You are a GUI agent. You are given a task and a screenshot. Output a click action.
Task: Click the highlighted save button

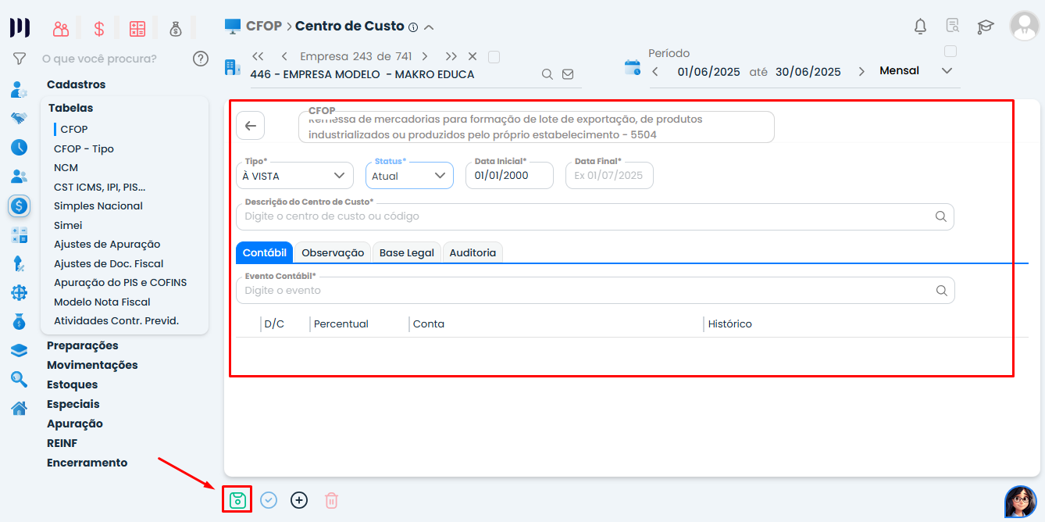[x=237, y=499]
